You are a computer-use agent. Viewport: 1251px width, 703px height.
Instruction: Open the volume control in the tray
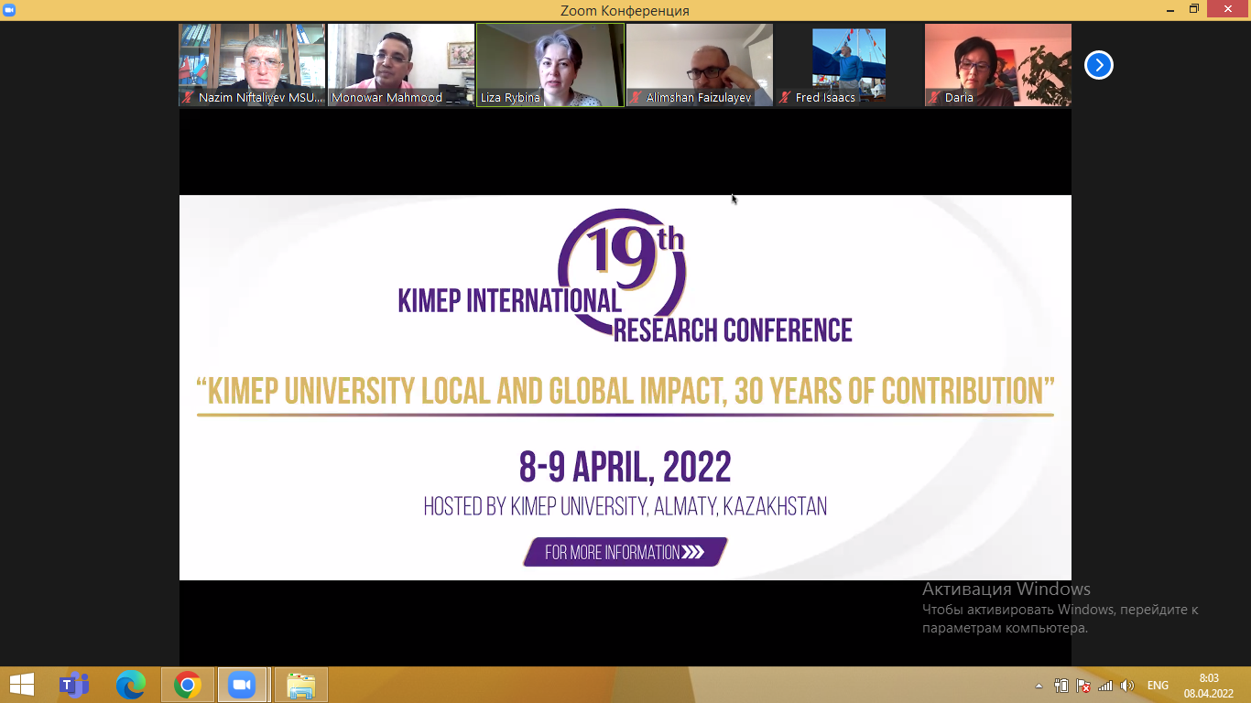click(x=1127, y=686)
